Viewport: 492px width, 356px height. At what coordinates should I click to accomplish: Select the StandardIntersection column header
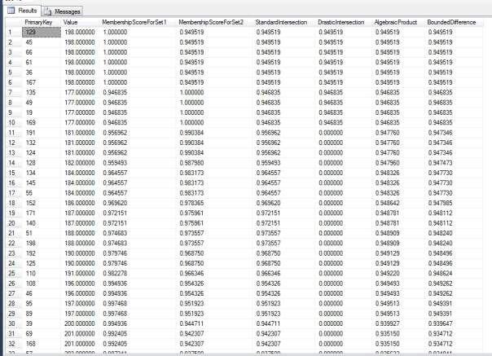point(283,22)
